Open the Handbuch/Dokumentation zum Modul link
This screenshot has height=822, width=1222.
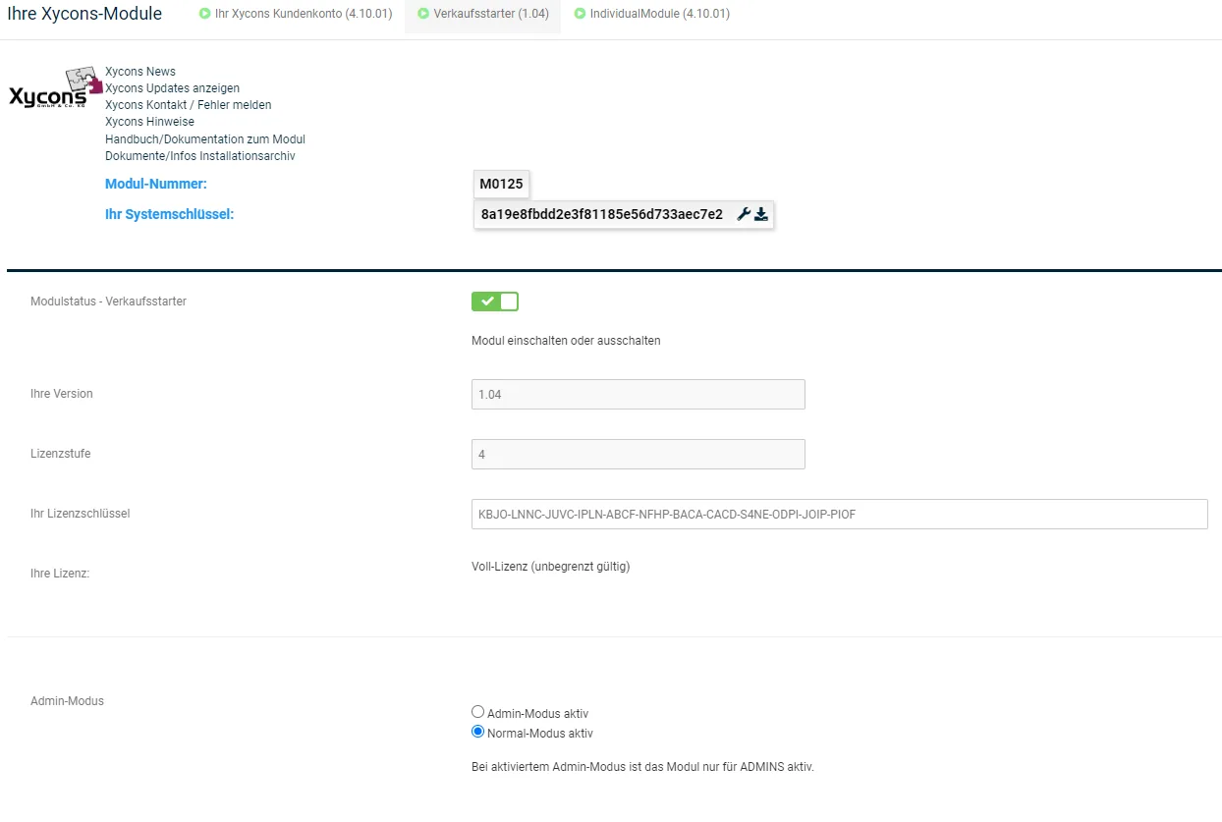click(x=205, y=139)
